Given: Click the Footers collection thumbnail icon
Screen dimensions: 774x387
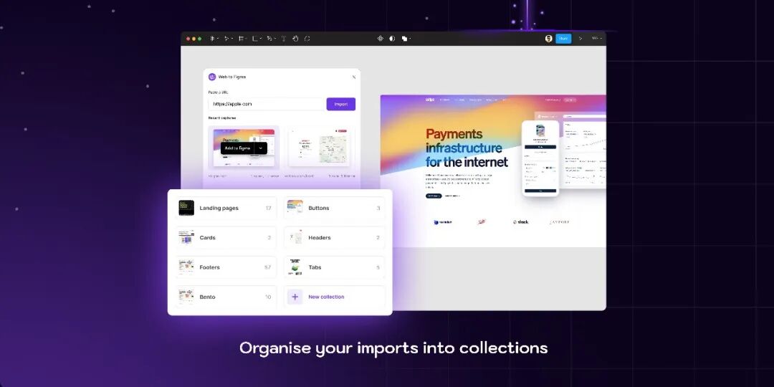Looking at the screenshot, I should [186, 267].
